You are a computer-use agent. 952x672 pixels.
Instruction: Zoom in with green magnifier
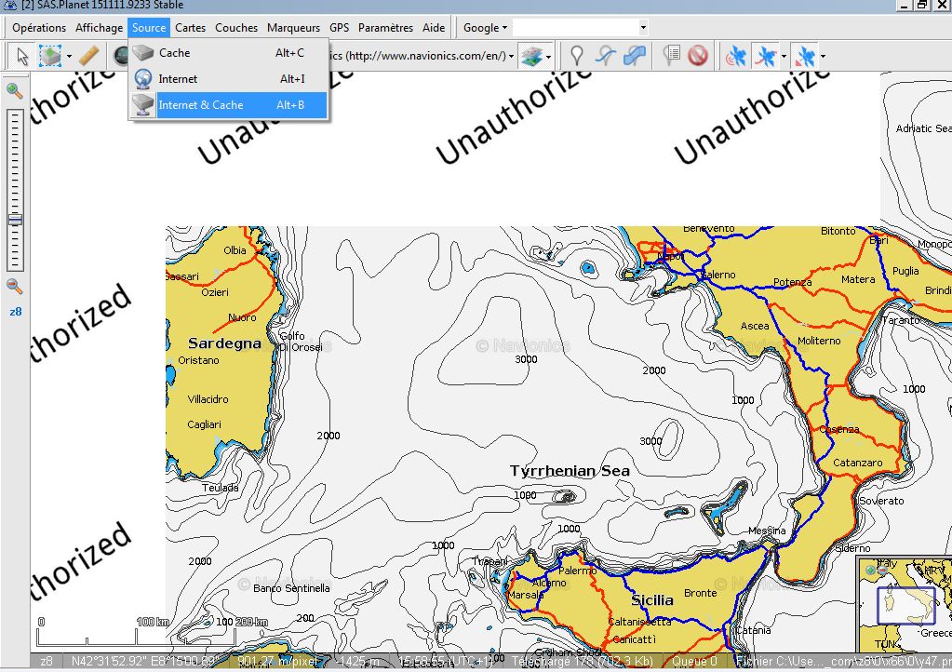15,91
